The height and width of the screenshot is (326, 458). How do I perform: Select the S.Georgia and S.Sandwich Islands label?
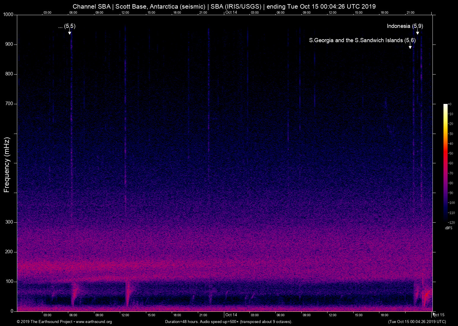click(x=362, y=40)
